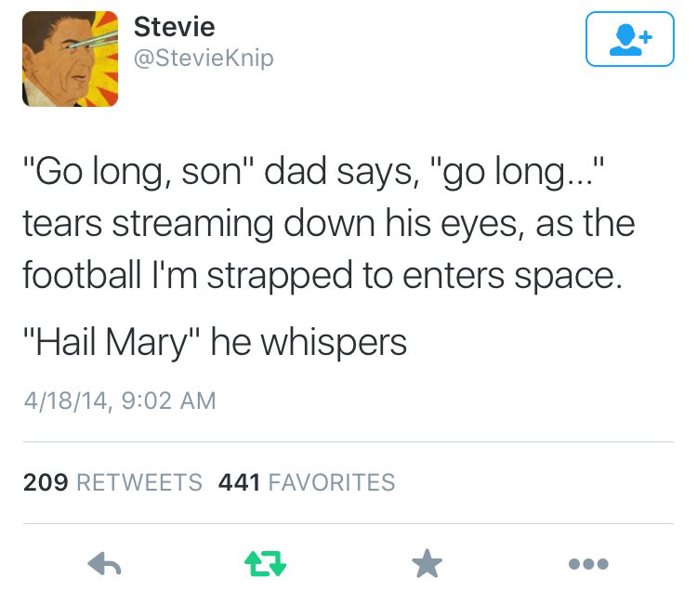This screenshot has height=591, width=697.
Task: Retweet this tweet using the green arrows
Action: click(268, 563)
